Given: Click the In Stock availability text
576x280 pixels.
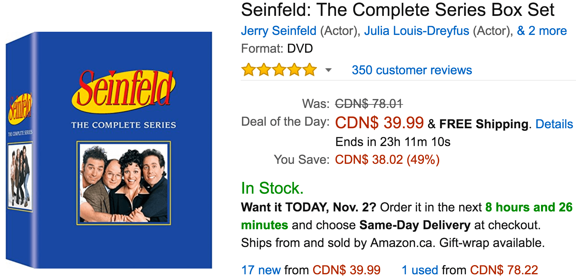Looking at the screenshot, I should pyautogui.click(x=272, y=188).
